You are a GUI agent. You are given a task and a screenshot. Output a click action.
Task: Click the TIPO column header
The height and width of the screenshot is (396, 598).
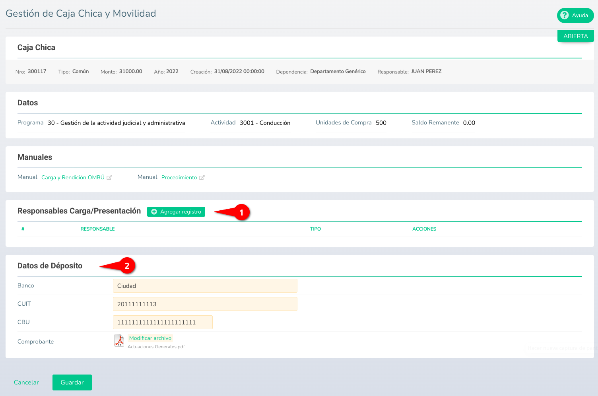(315, 229)
